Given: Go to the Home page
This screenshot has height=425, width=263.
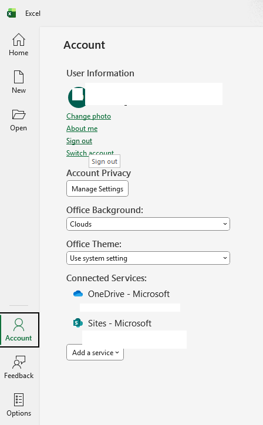Looking at the screenshot, I should [x=18, y=45].
